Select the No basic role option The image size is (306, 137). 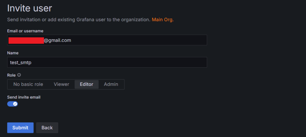28,84
